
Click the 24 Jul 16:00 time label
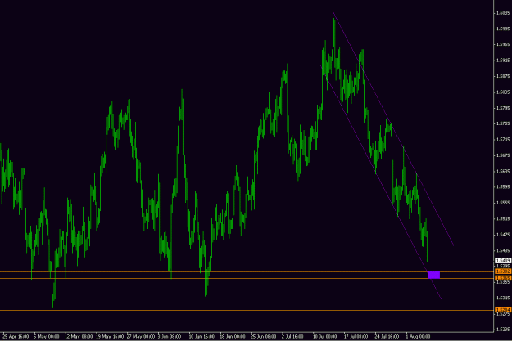tap(387, 336)
